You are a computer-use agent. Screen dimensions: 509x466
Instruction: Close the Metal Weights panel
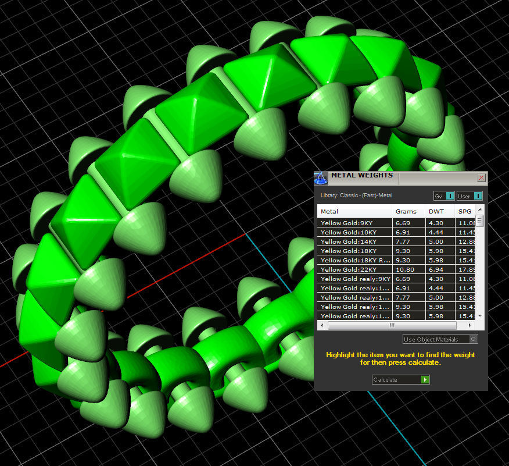click(x=481, y=178)
